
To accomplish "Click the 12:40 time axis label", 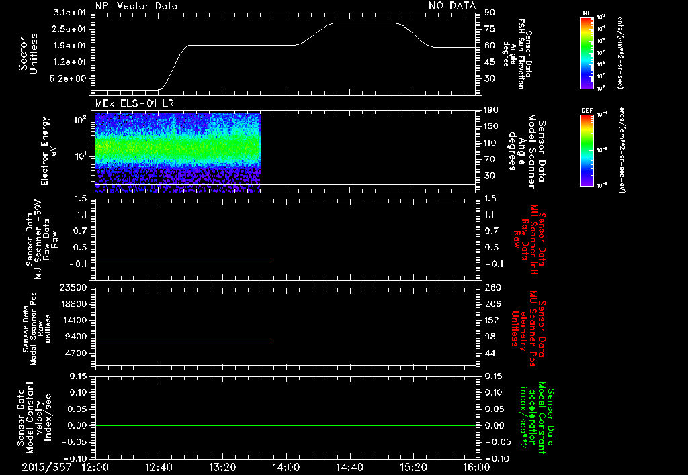I will [159, 467].
